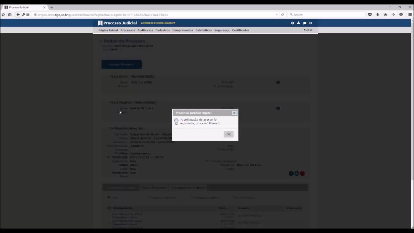Screen dimensions: 414x233
Task: Click the red circular icon below Custa
Action: tap(302, 173)
